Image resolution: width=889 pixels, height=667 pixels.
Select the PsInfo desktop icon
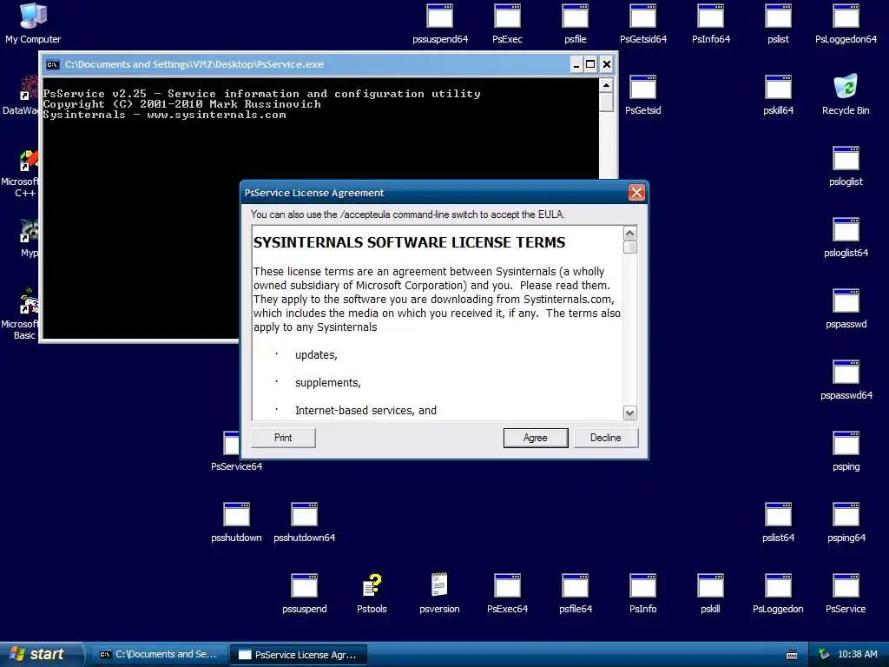[x=643, y=594]
